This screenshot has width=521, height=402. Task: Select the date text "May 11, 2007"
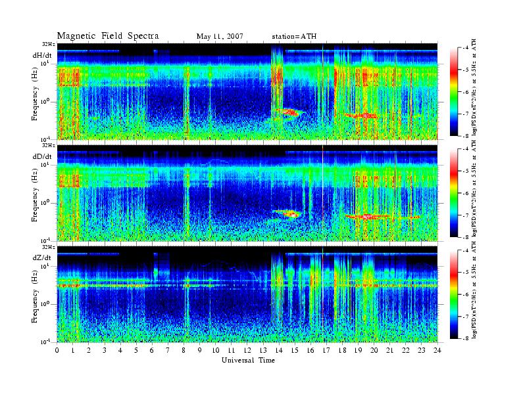[220, 37]
